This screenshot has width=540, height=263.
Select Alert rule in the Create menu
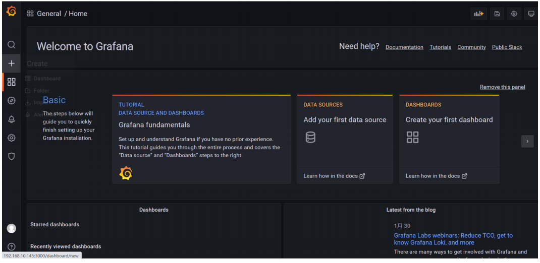[41, 115]
